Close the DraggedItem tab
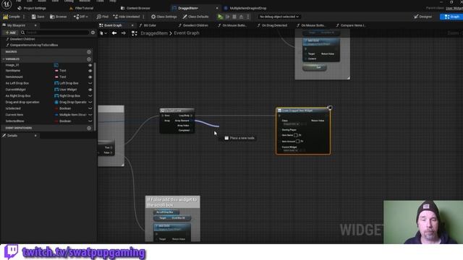Image resolution: width=463 pixels, height=260 pixels. point(217,8)
